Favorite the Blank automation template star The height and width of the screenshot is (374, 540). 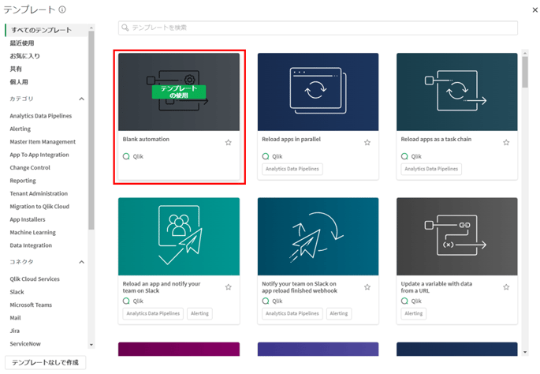click(229, 142)
